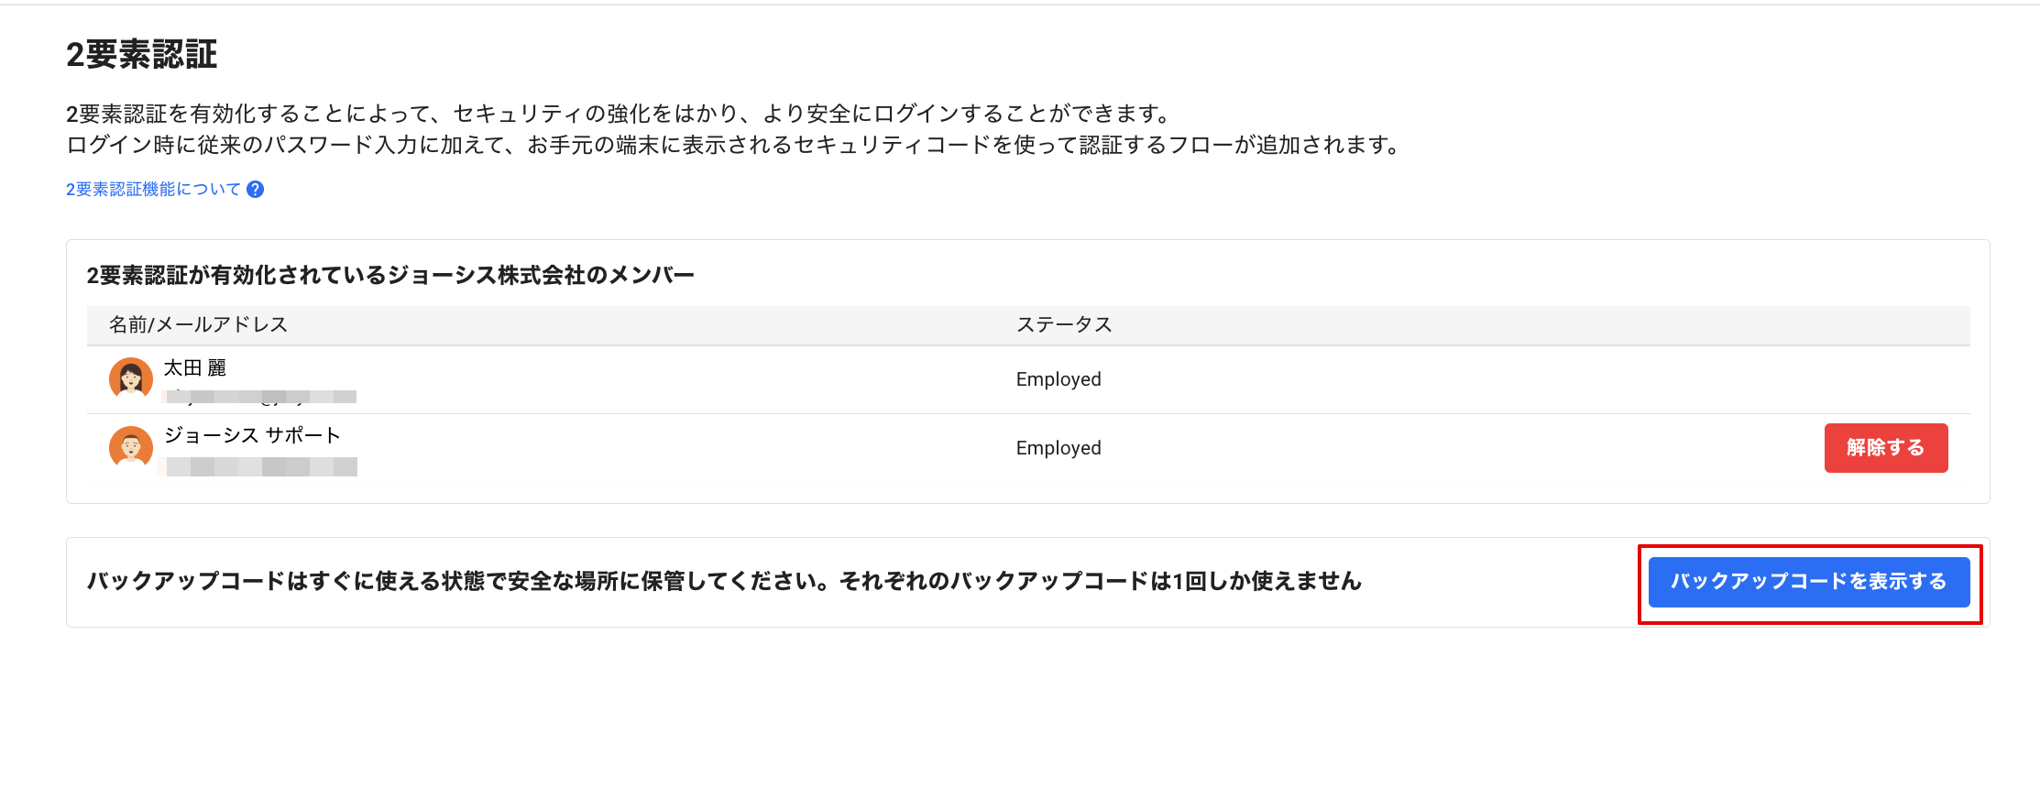2040x788 pixels.
Task: Click the blue question mark help icon
Action: [256, 190]
